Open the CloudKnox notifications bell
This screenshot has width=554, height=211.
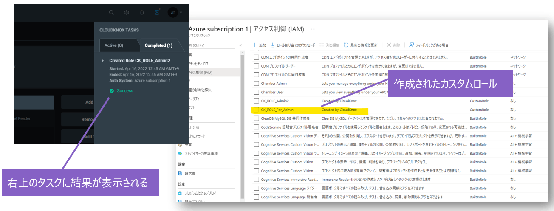coord(142,13)
